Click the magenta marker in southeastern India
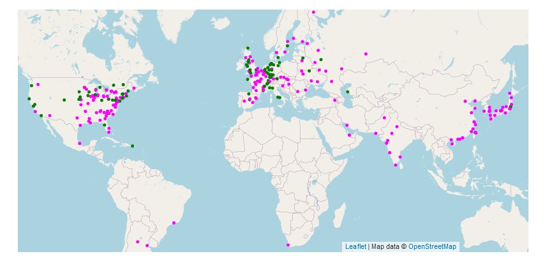 pyautogui.click(x=400, y=156)
